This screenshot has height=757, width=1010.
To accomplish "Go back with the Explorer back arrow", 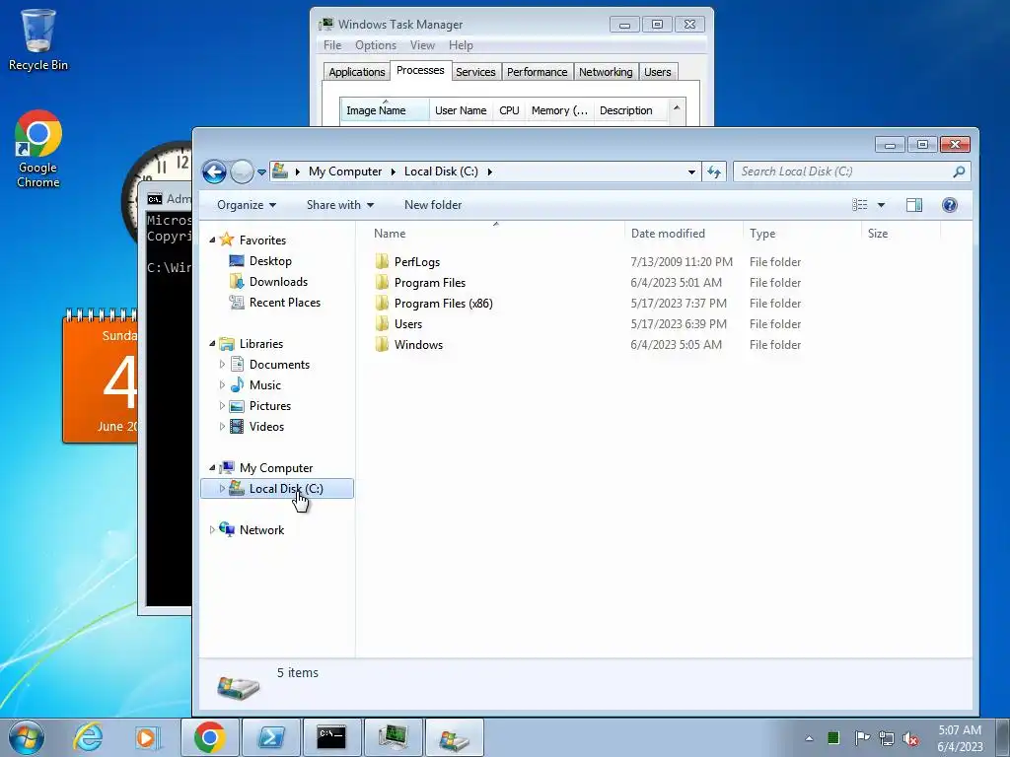I will 214,172.
